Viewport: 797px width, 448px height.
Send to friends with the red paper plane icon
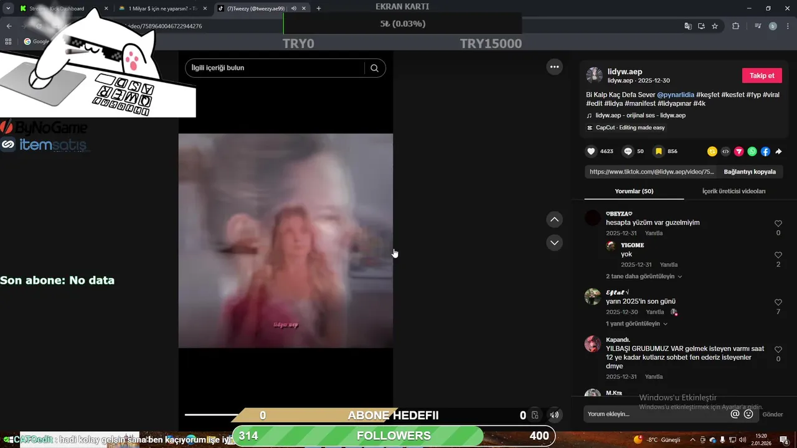(739, 151)
